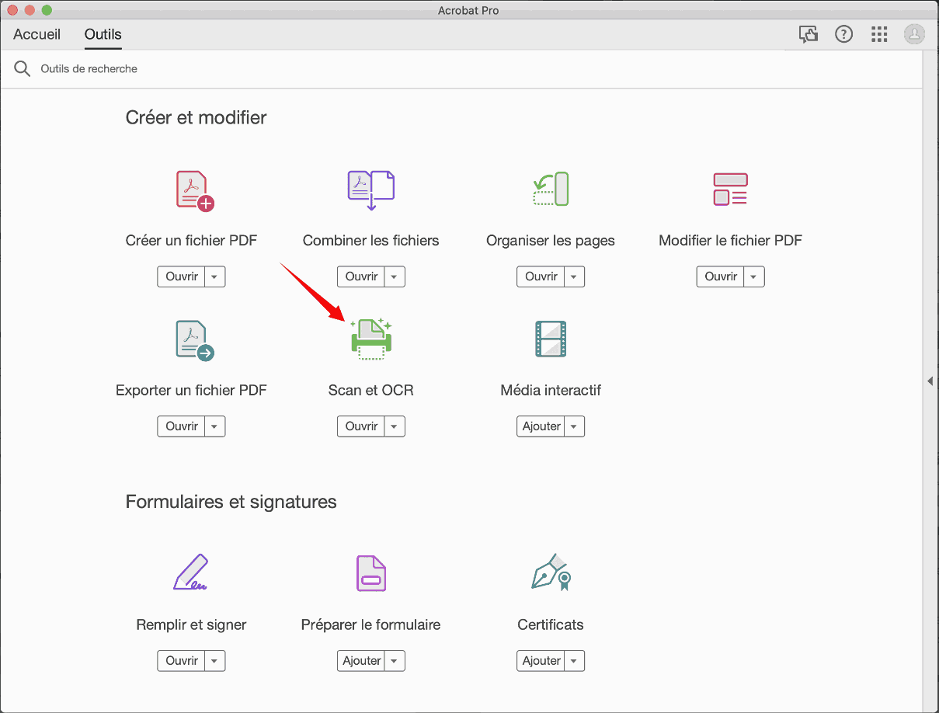
Task: Click the Créer et modifier heading
Action: [196, 118]
